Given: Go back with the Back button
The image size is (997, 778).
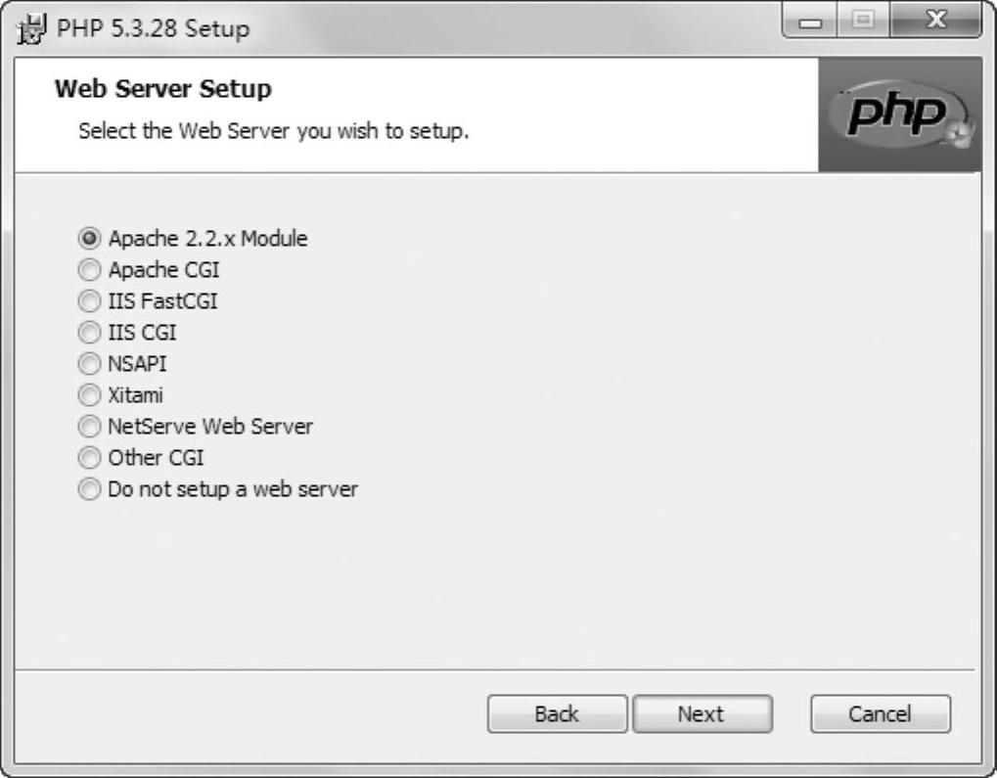Looking at the screenshot, I should (557, 714).
